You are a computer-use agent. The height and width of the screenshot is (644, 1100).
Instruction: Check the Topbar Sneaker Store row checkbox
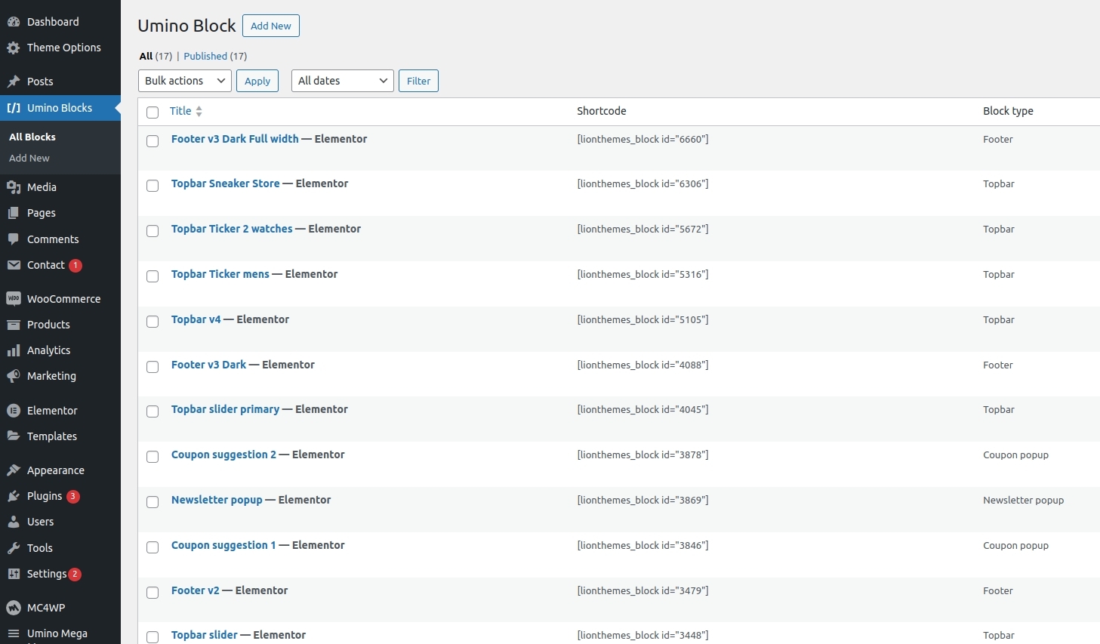(153, 186)
